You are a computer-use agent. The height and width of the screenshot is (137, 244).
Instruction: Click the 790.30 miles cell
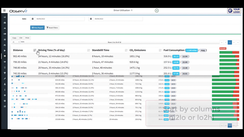(20, 62)
